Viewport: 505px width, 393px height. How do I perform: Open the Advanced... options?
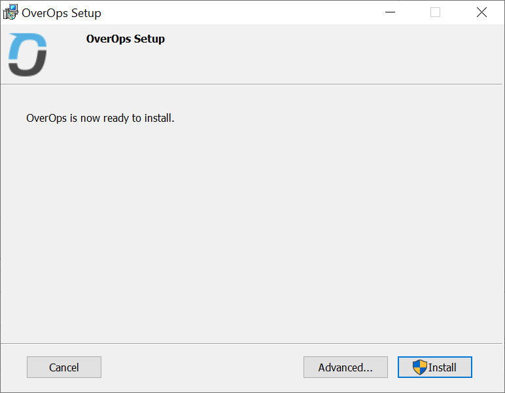click(x=345, y=367)
